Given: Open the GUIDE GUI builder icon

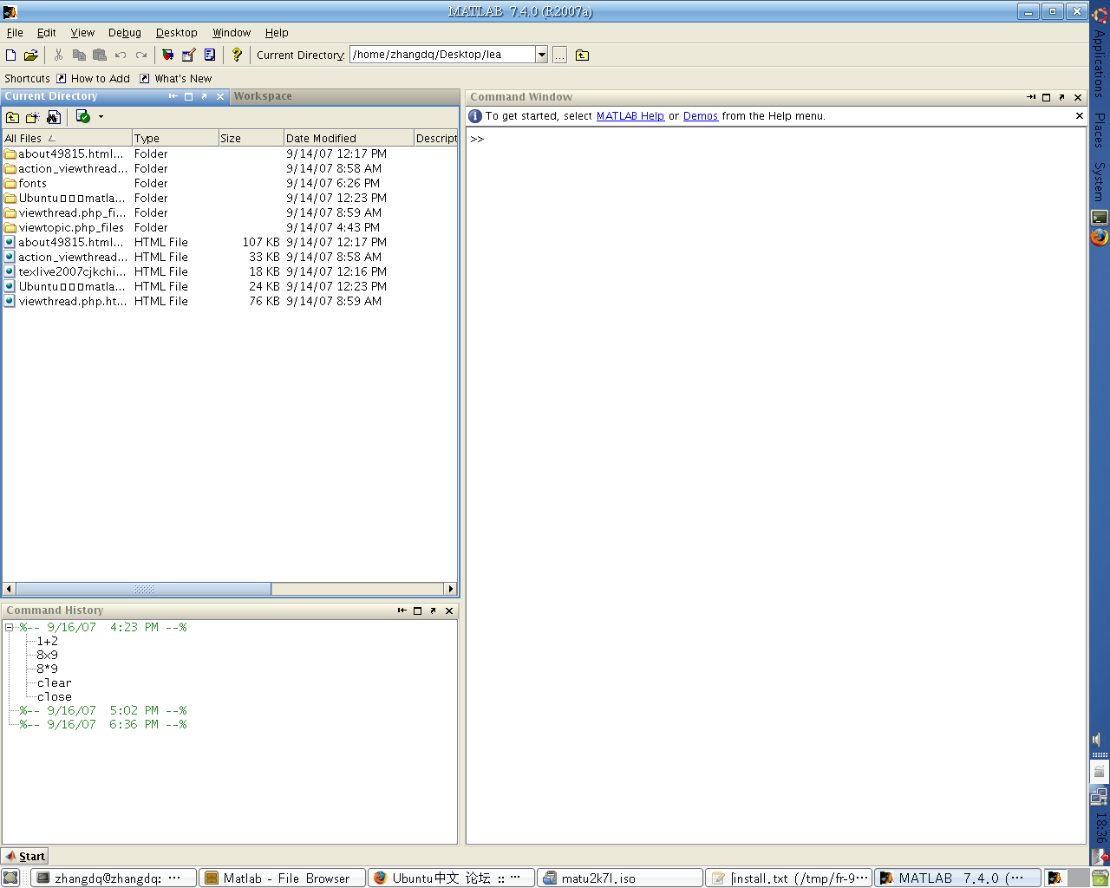Looking at the screenshot, I should click(188, 55).
